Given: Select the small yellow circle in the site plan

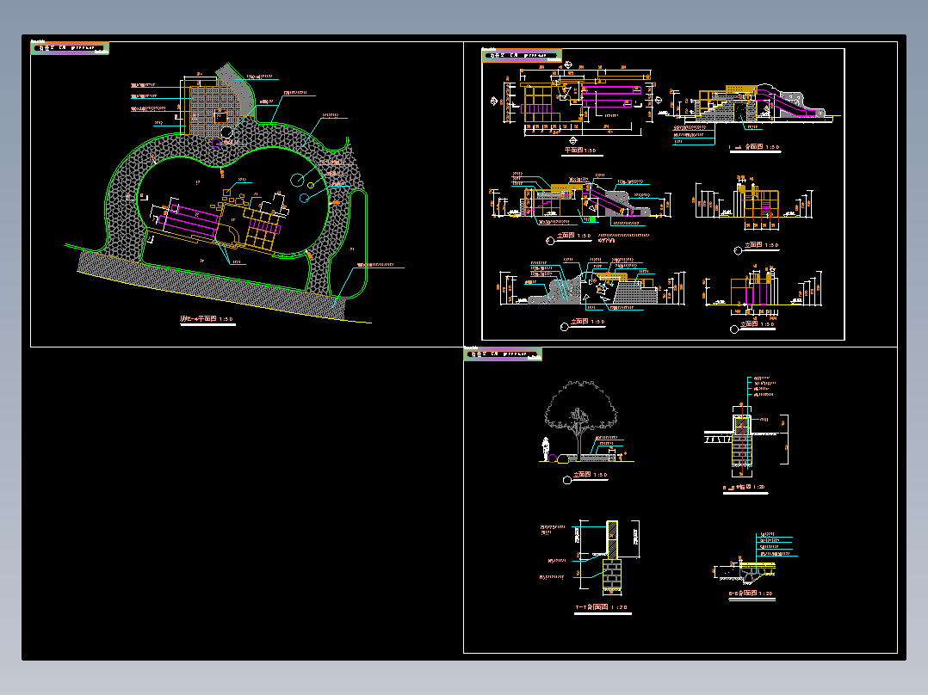Looking at the screenshot, I should [310, 185].
